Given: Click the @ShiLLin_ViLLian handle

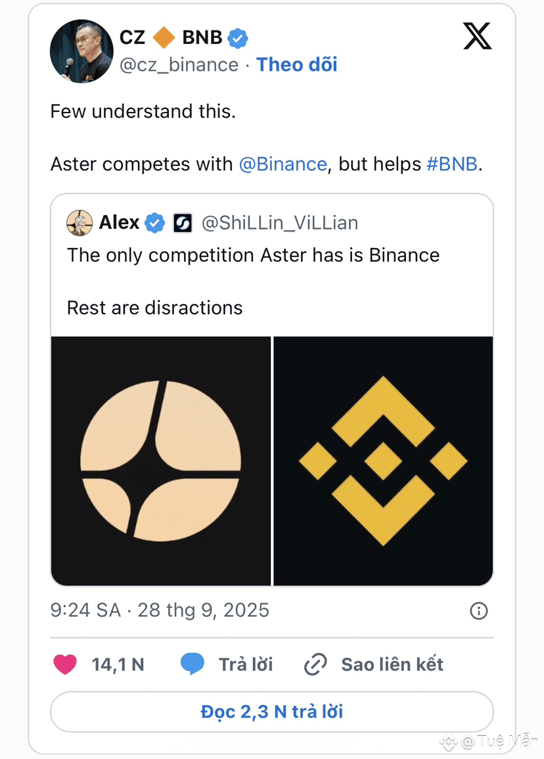Looking at the screenshot, I should 280,224.
